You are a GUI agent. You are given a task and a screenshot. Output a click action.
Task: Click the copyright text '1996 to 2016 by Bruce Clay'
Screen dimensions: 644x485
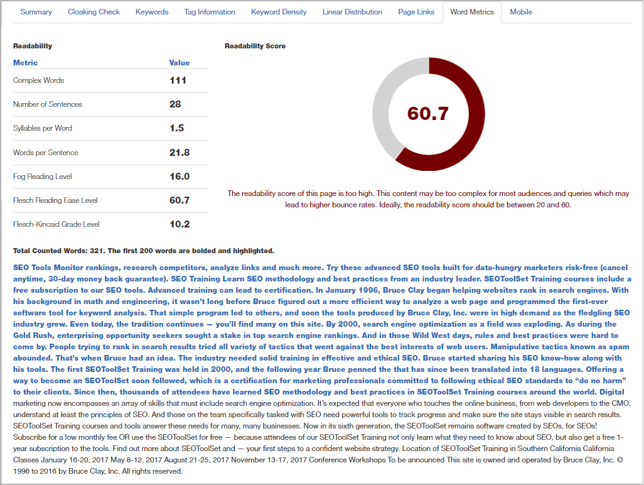[66, 471]
